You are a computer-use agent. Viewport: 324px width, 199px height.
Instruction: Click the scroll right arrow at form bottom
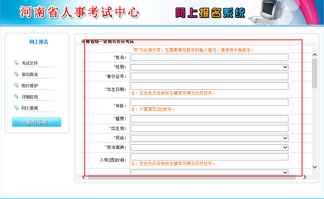coord(305,177)
